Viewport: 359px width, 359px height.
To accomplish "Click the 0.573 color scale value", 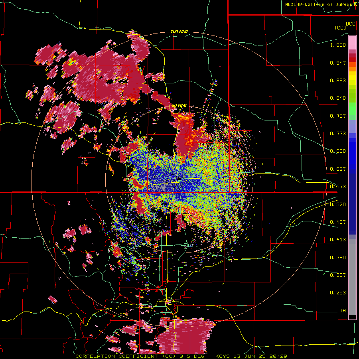I will pyautogui.click(x=338, y=187).
